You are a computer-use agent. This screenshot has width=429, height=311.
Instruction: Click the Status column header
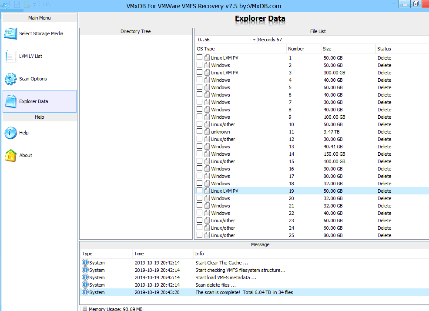(402, 49)
